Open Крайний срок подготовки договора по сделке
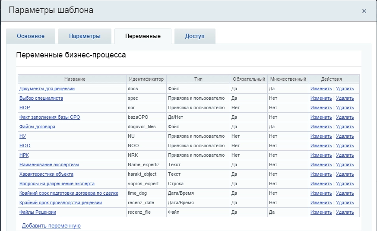The height and width of the screenshot is (231, 377). 69,193
